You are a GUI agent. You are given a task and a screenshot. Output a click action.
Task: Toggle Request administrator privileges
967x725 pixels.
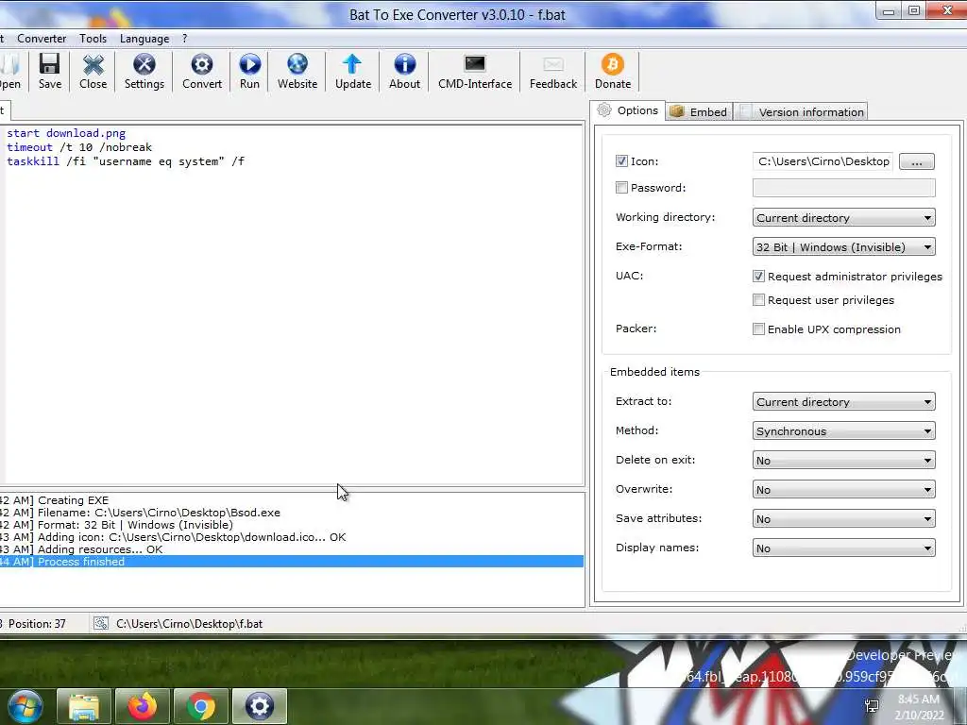pos(758,277)
